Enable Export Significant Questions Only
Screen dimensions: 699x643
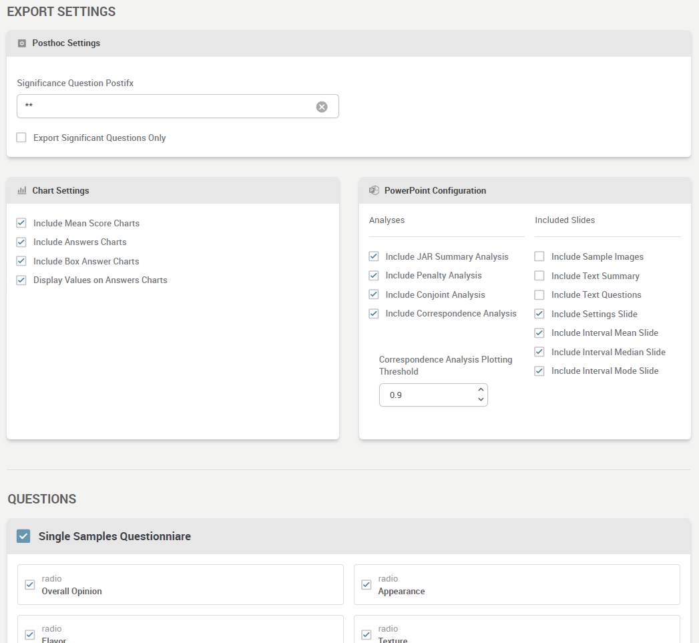tap(21, 138)
